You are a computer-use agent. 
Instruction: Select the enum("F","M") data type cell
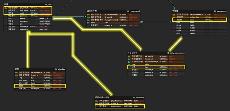tap(45, 19)
